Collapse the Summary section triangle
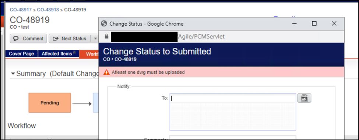 click(x=13, y=74)
